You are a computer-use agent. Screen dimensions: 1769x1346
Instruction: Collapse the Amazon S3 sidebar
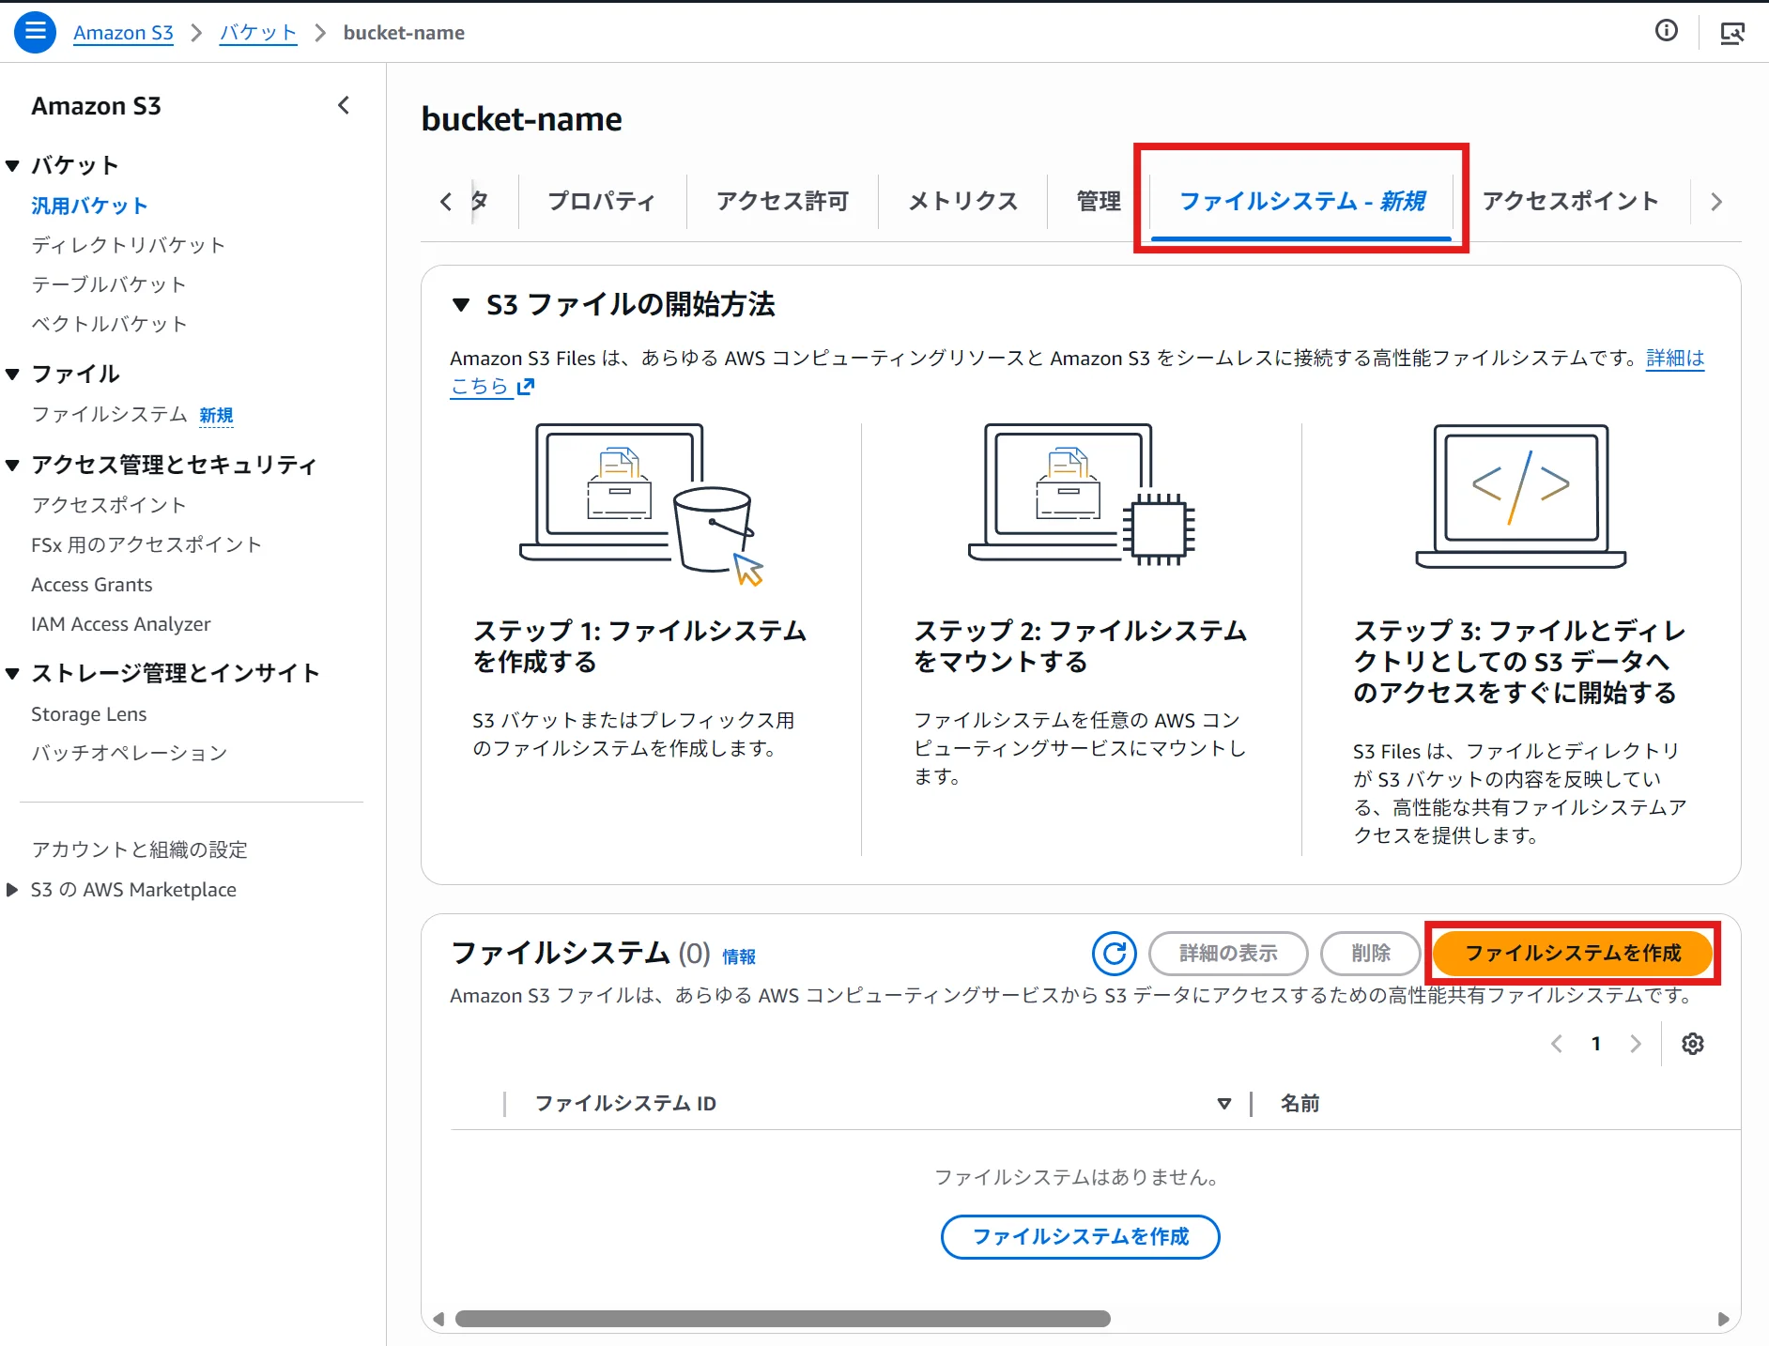click(344, 105)
